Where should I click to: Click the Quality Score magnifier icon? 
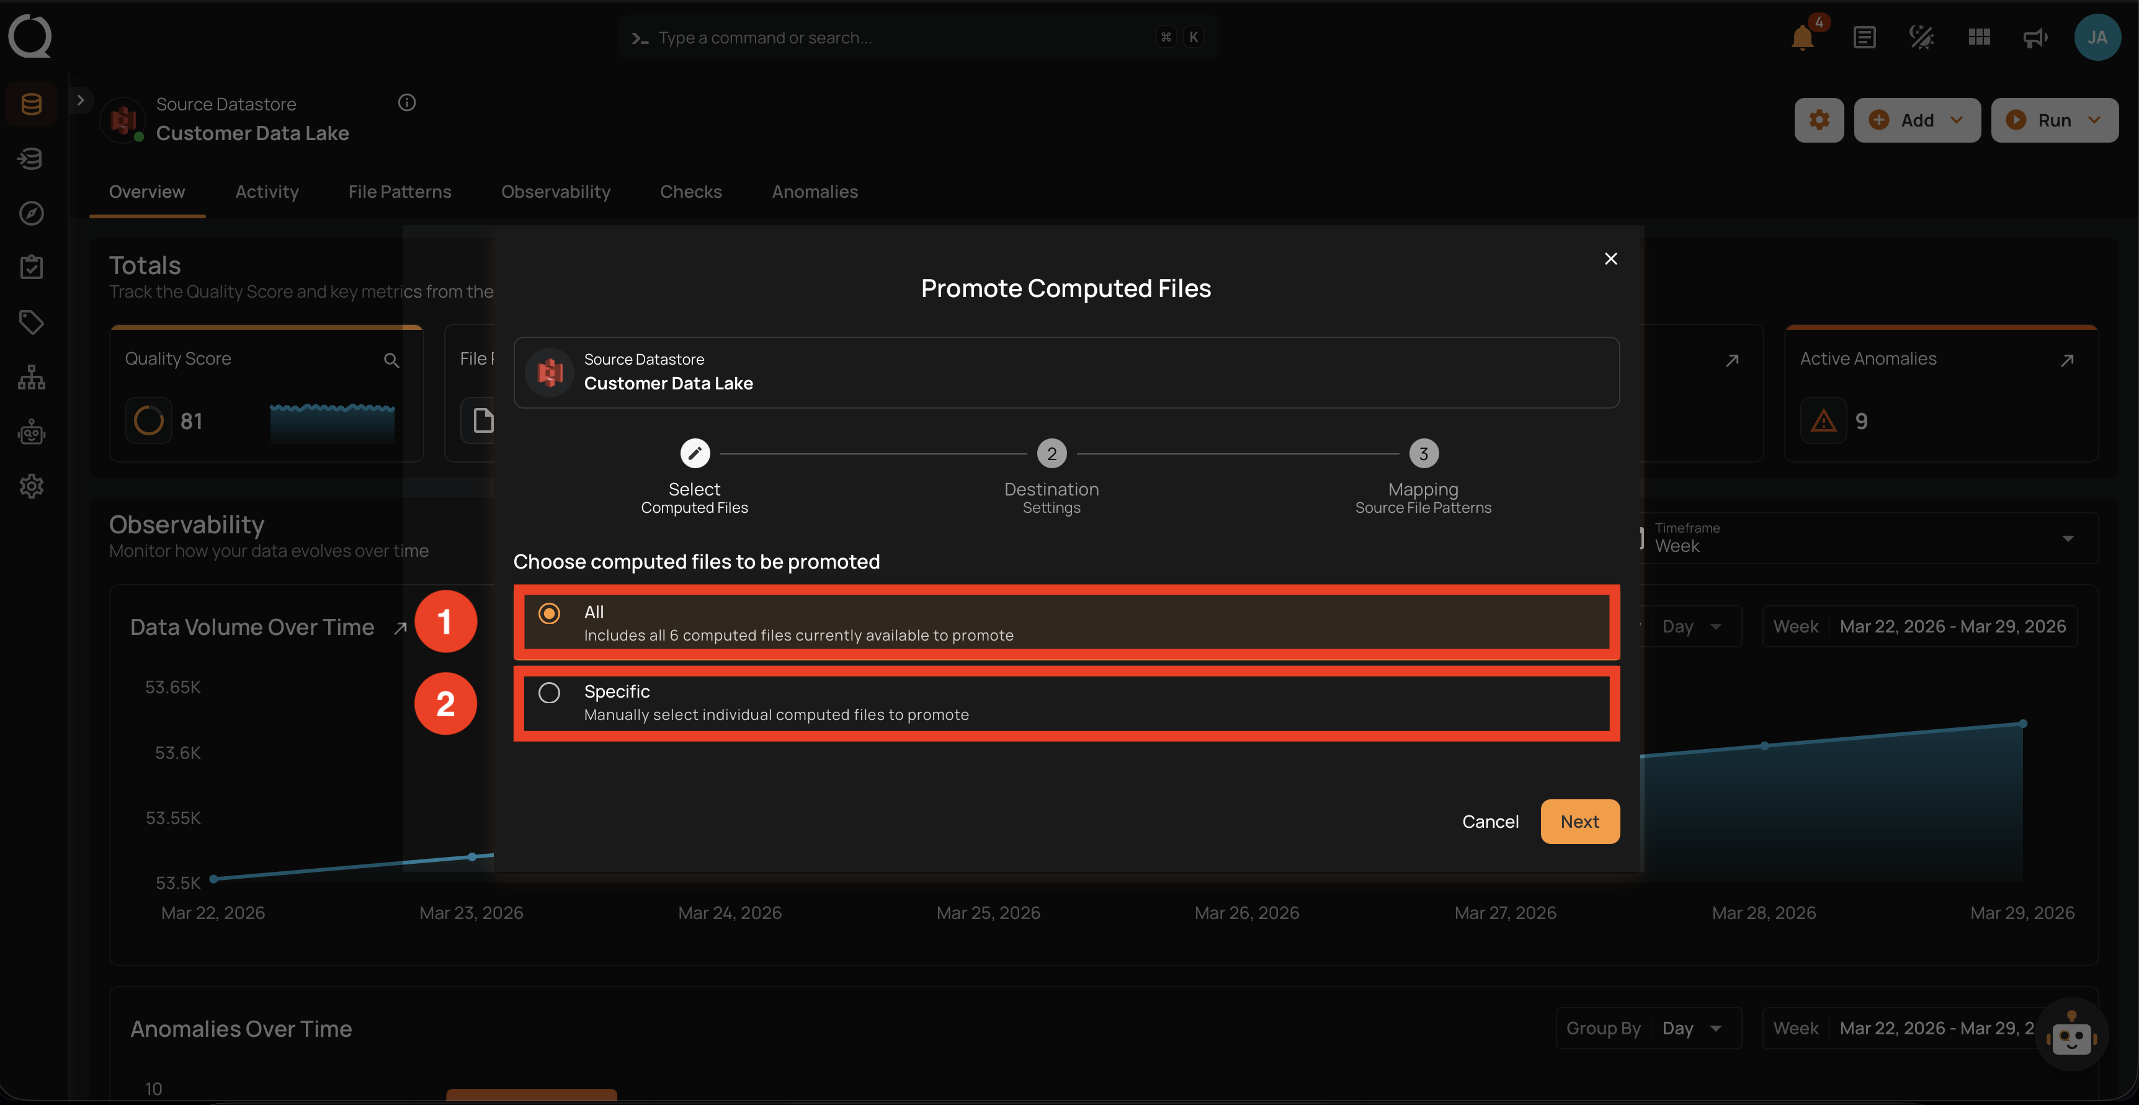(391, 360)
